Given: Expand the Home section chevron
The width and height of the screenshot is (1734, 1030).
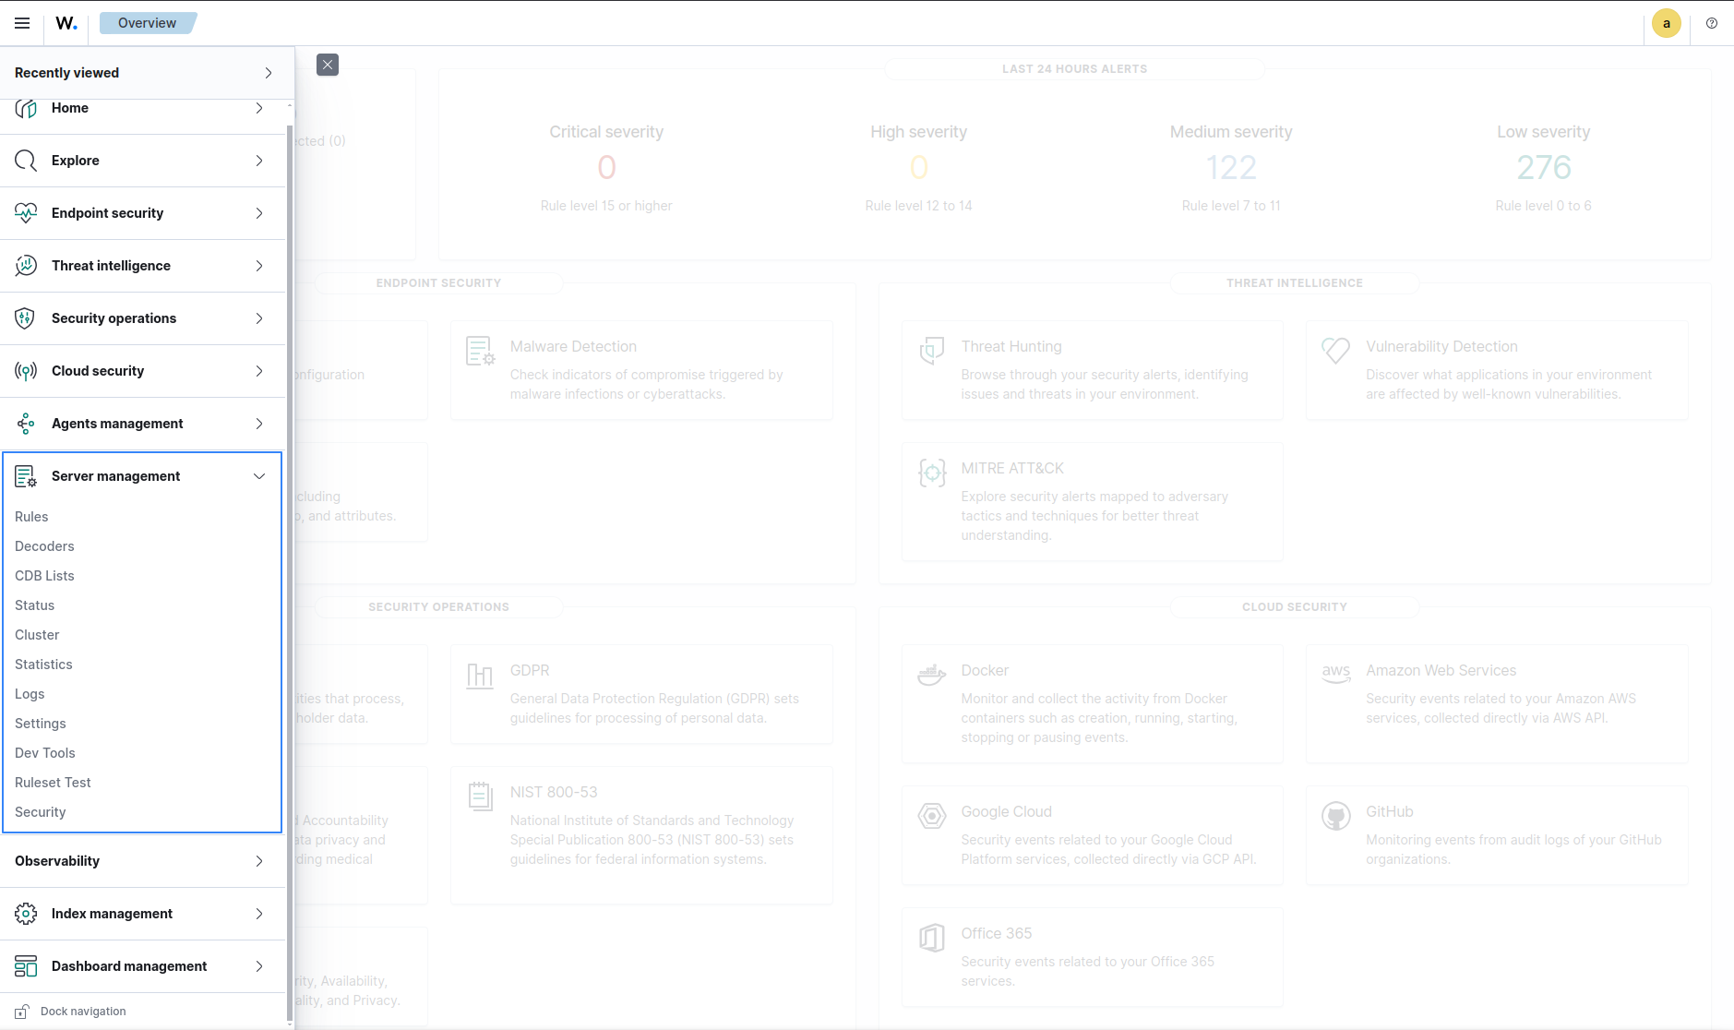Looking at the screenshot, I should pyautogui.click(x=259, y=108).
